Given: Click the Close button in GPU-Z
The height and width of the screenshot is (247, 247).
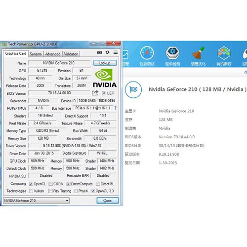Looking at the screenshot, I should pos(108,201).
